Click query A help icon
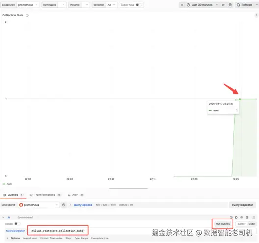The height and width of the screenshot is (243, 259). (231, 217)
